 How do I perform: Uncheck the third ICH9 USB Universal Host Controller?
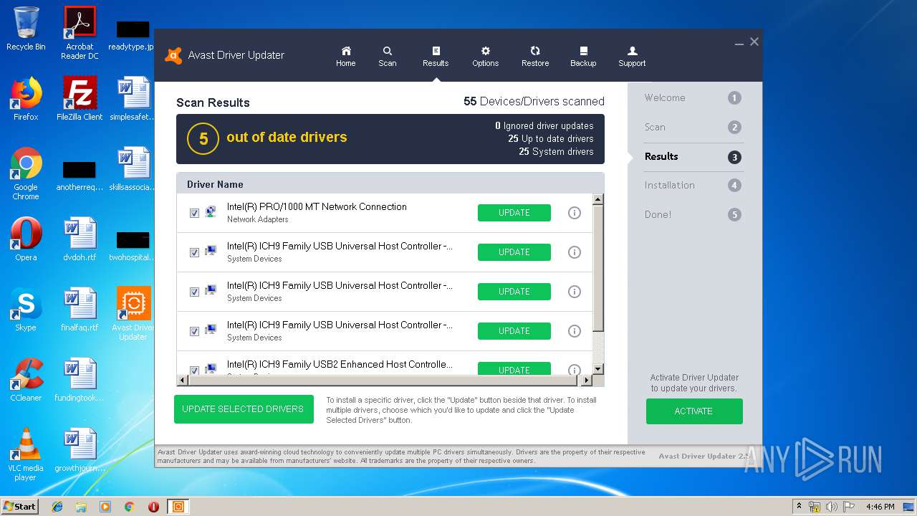click(194, 331)
